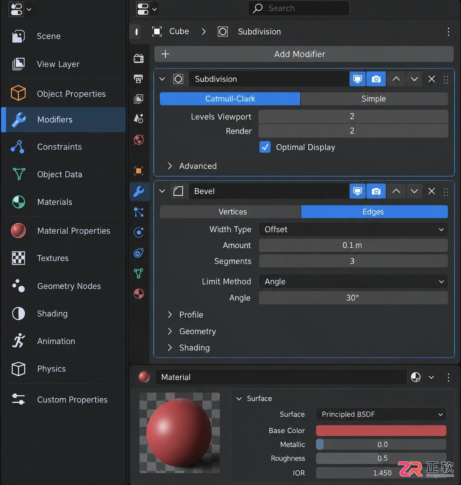Expand the Bevel Geometry section

[x=192, y=331]
